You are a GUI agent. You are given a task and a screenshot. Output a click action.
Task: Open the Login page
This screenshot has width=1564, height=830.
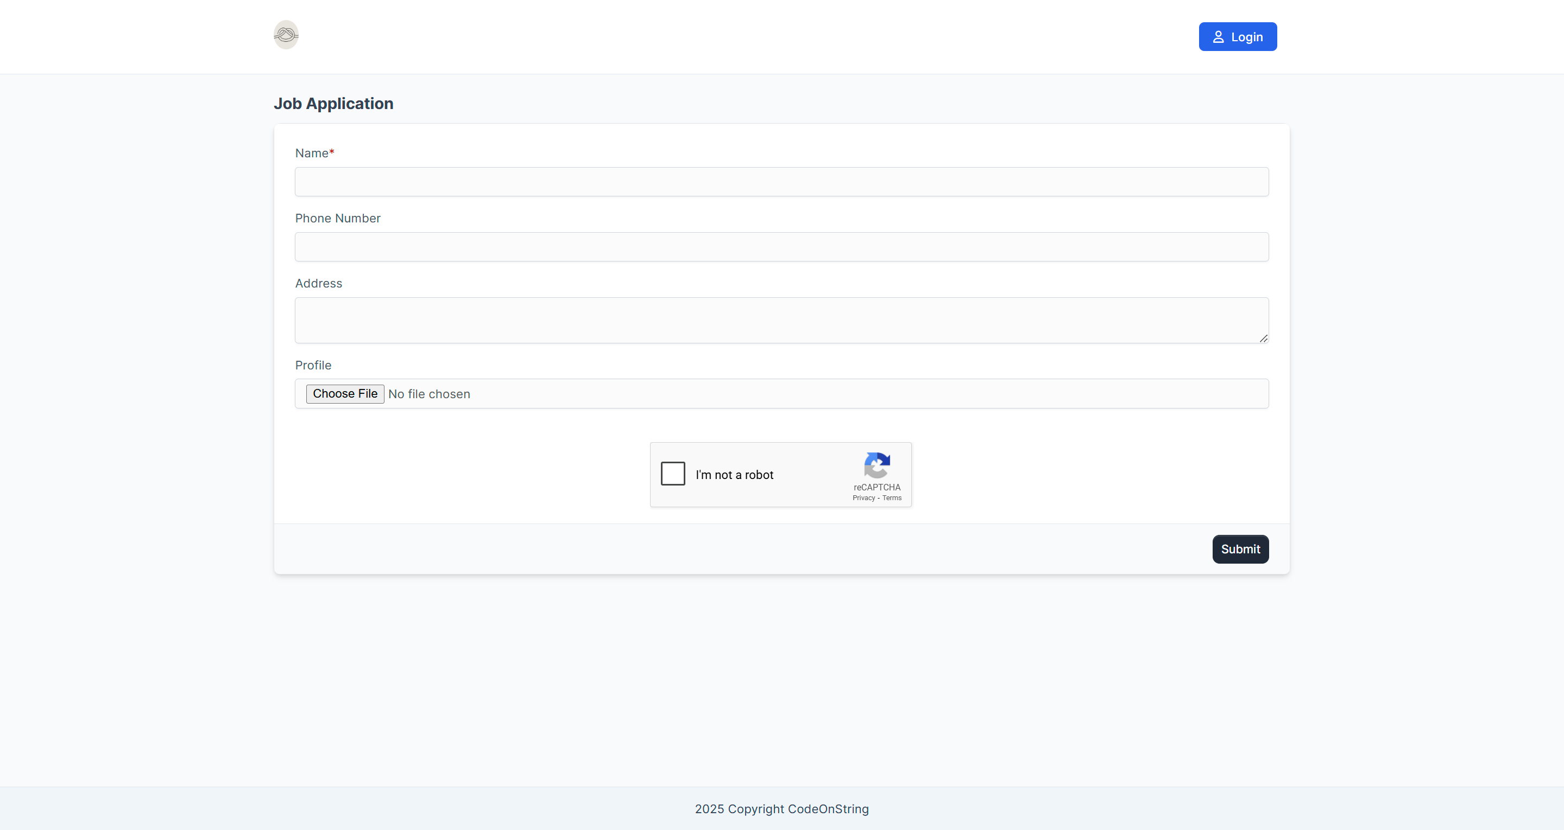point(1238,37)
